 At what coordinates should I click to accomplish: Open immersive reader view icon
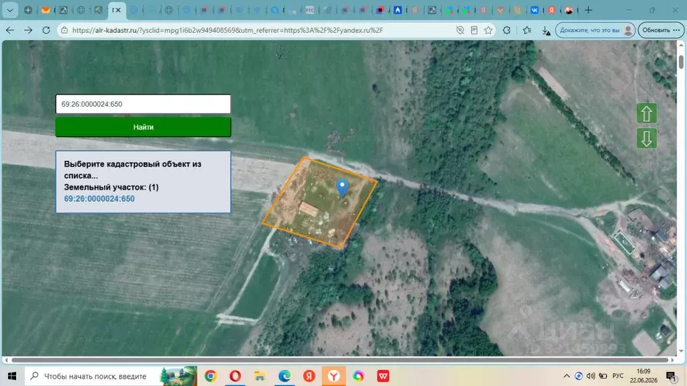[474, 30]
